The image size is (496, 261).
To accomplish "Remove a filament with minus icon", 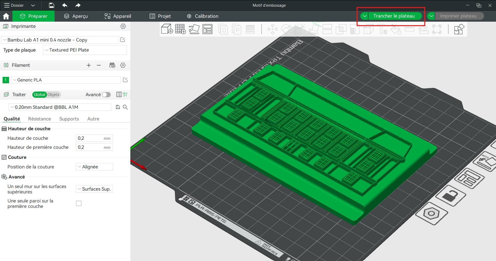I will (99, 65).
